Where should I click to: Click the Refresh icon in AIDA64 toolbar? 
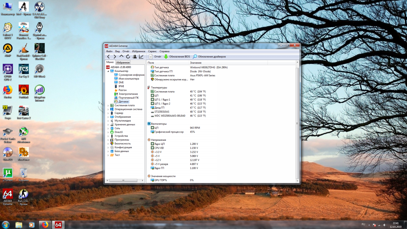pos(128,57)
